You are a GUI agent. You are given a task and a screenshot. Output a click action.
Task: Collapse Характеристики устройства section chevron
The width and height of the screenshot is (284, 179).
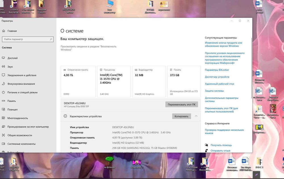(196, 116)
